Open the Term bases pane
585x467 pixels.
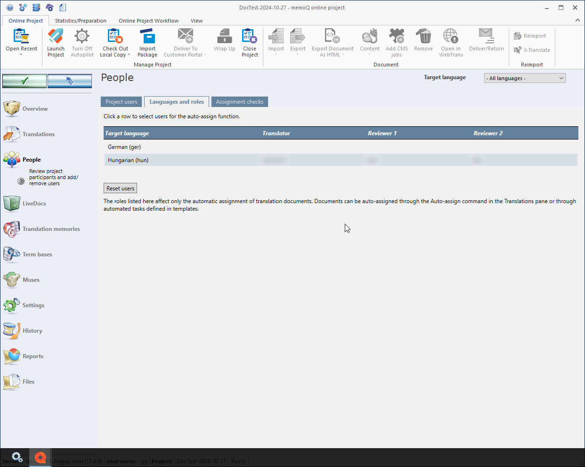(37, 254)
